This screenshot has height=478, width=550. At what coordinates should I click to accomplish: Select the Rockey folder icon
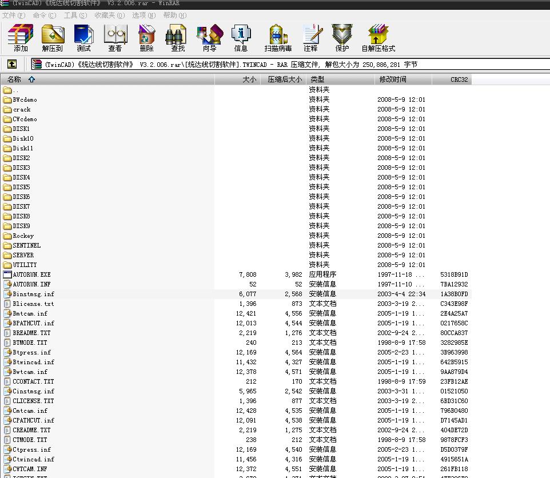(7, 236)
